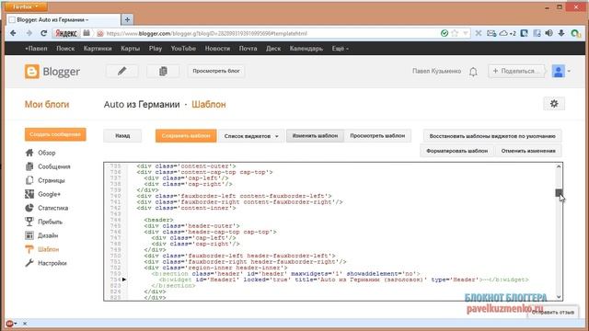
Task: Open account dropdown arrow next to avatar
Action: [569, 72]
